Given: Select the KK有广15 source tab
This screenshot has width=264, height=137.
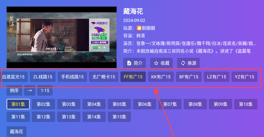Looking at the screenshot, I should click(161, 77).
